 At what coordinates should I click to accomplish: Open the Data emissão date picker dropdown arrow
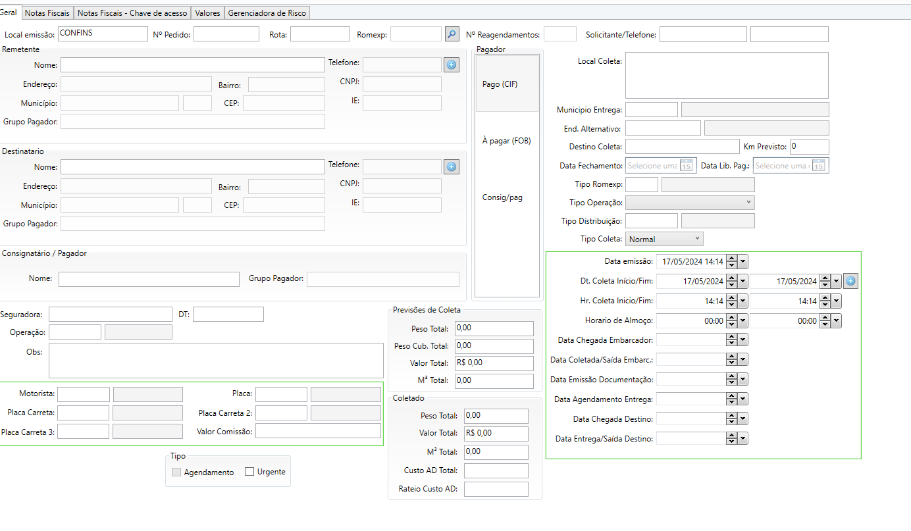(742, 262)
